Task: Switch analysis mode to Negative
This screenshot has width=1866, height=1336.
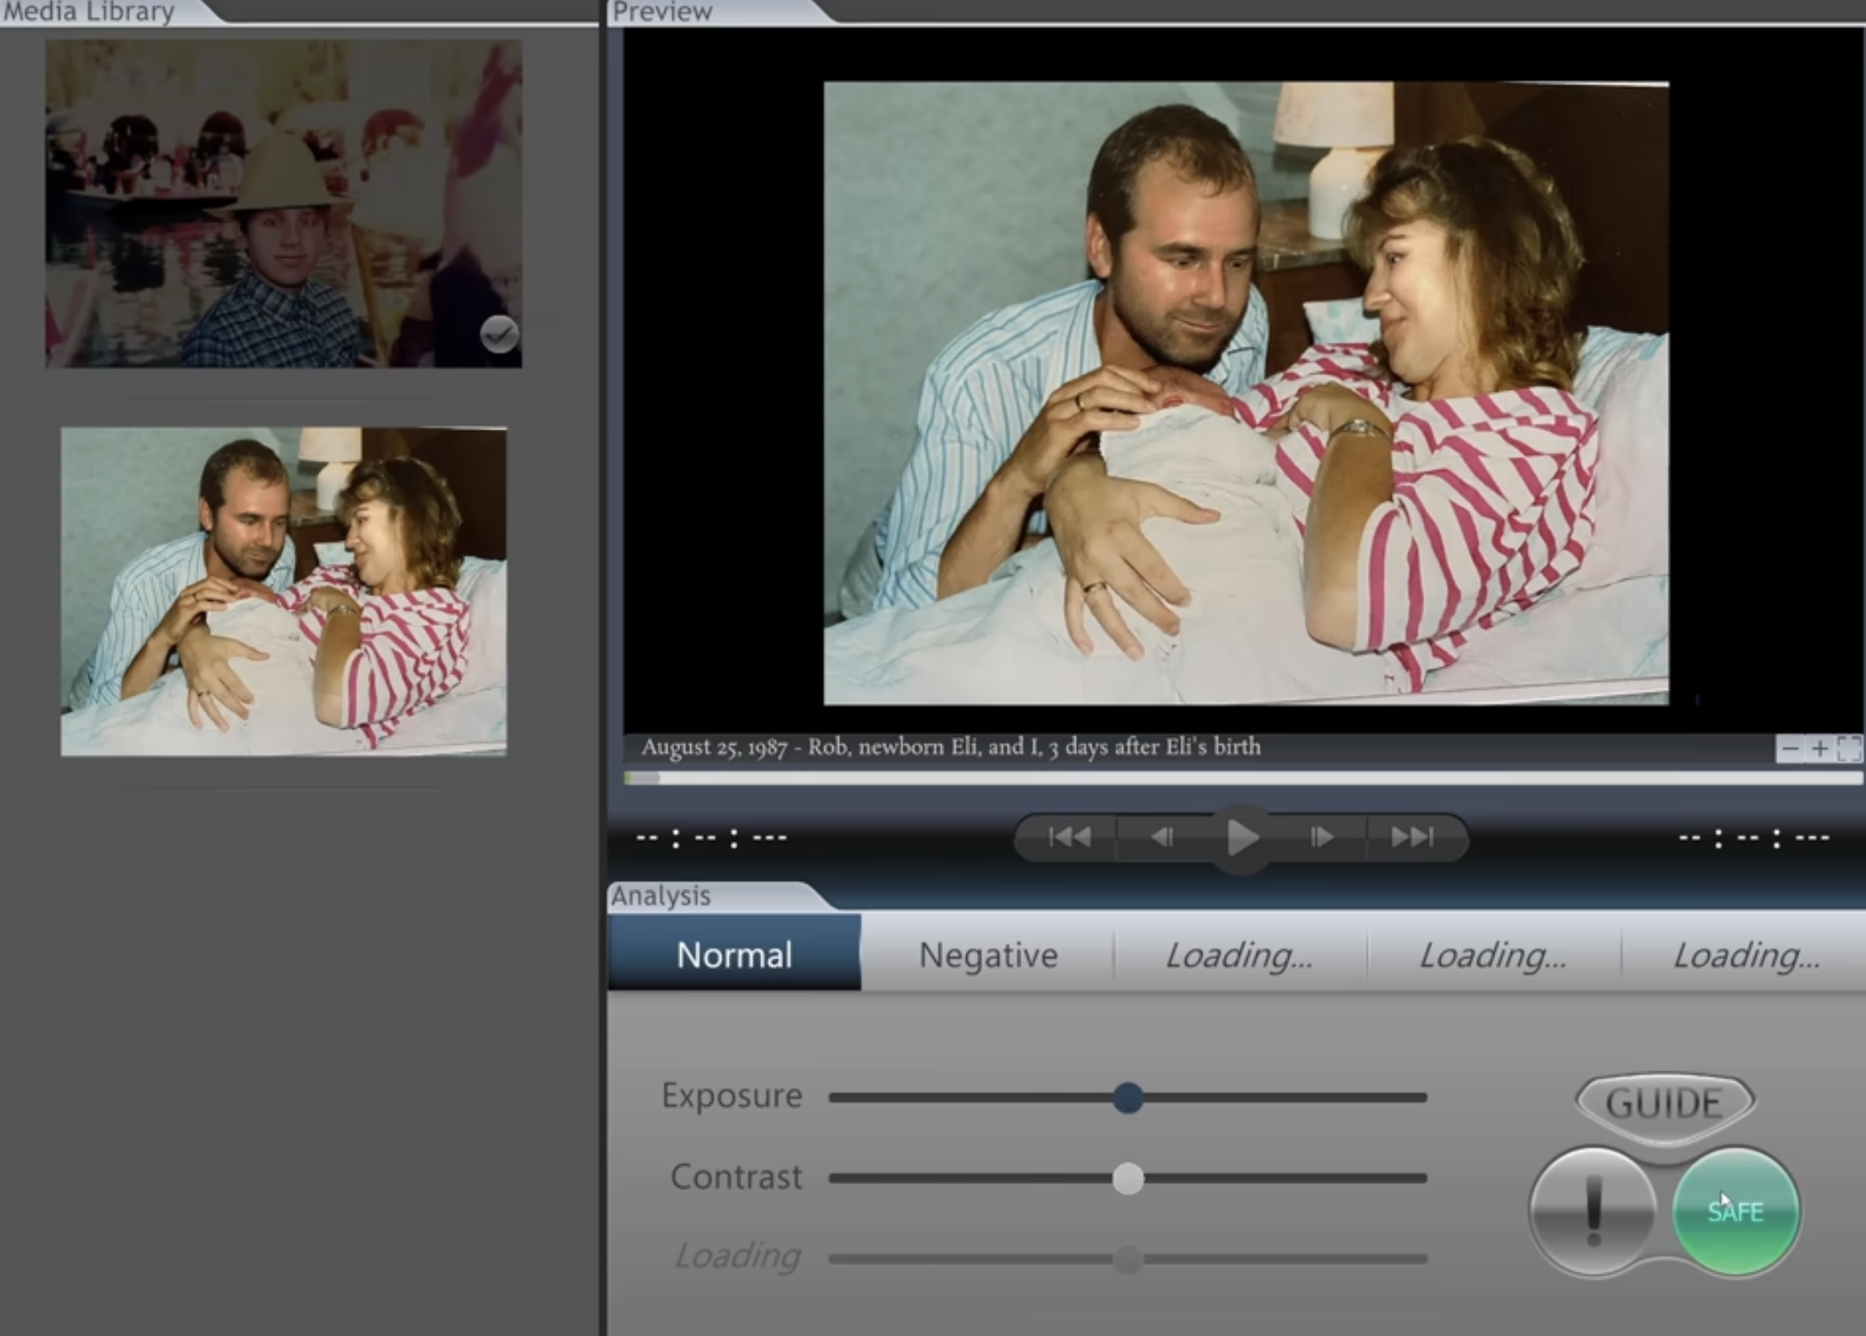Action: (x=988, y=956)
